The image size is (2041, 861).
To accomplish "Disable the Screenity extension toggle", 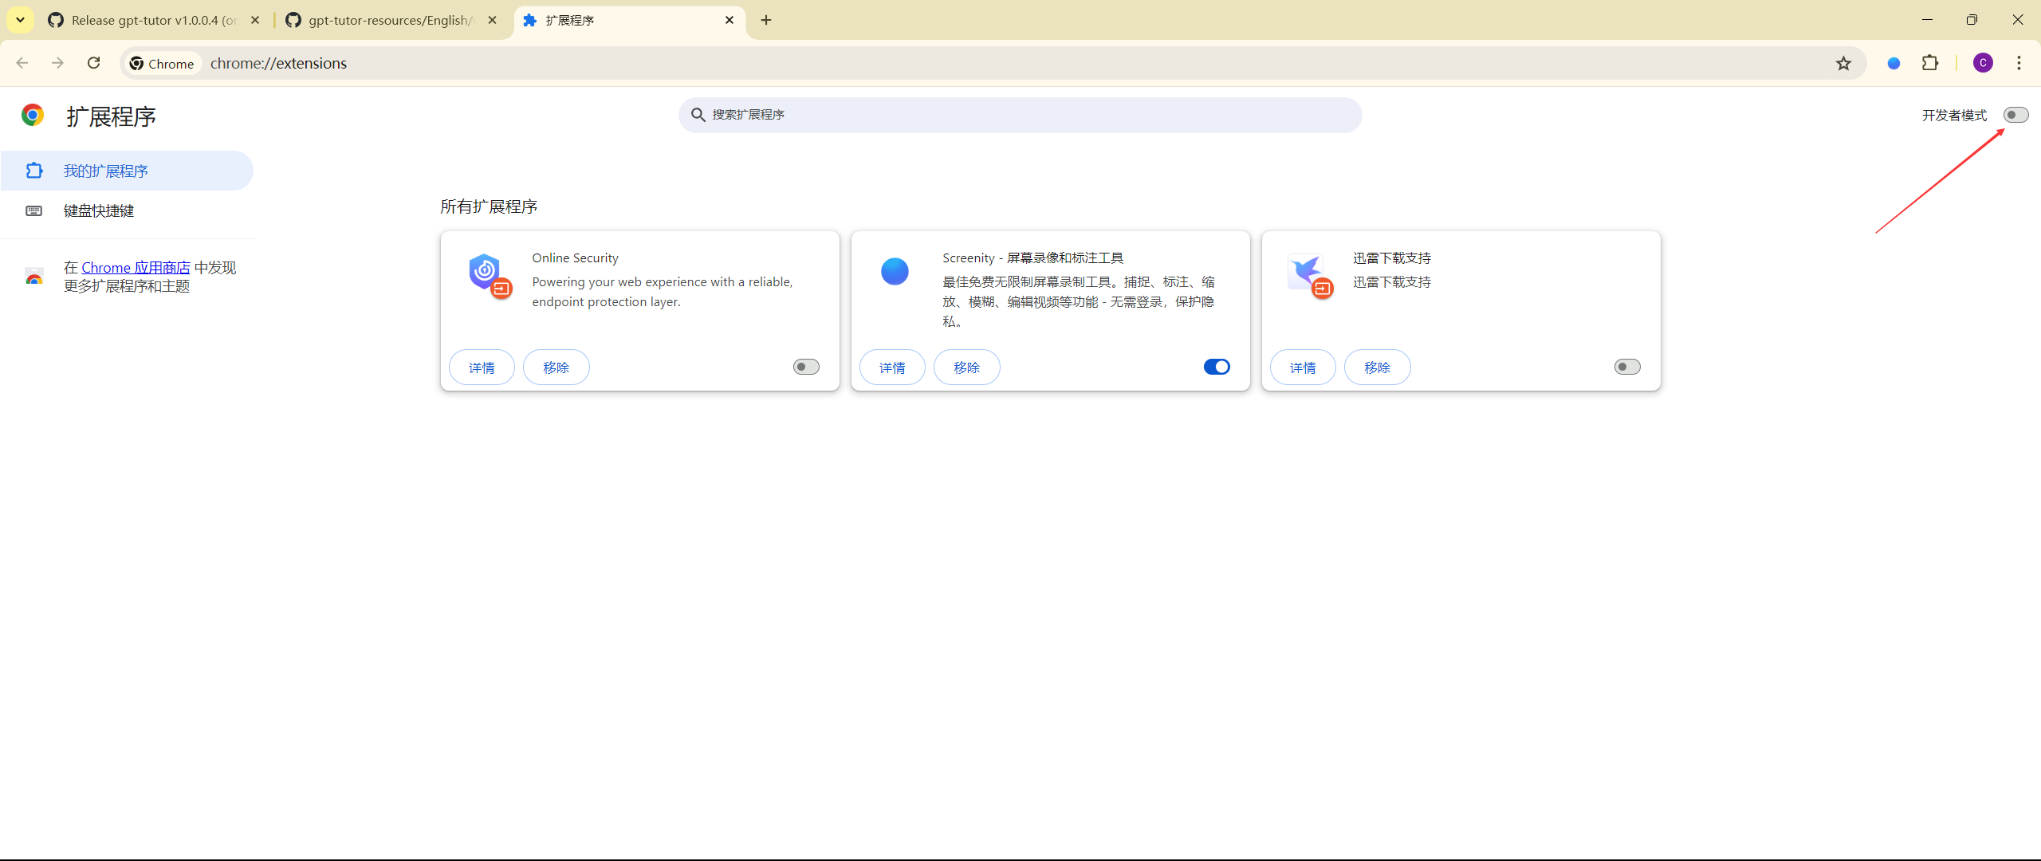I will pyautogui.click(x=1217, y=367).
